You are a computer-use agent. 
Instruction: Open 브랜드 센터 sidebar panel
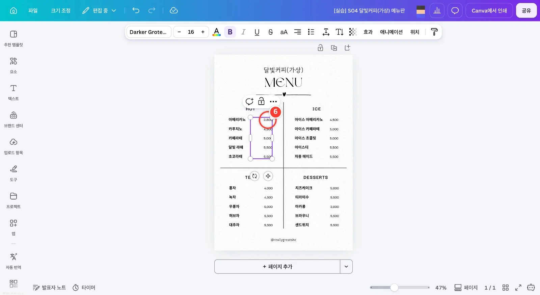[x=13, y=119]
